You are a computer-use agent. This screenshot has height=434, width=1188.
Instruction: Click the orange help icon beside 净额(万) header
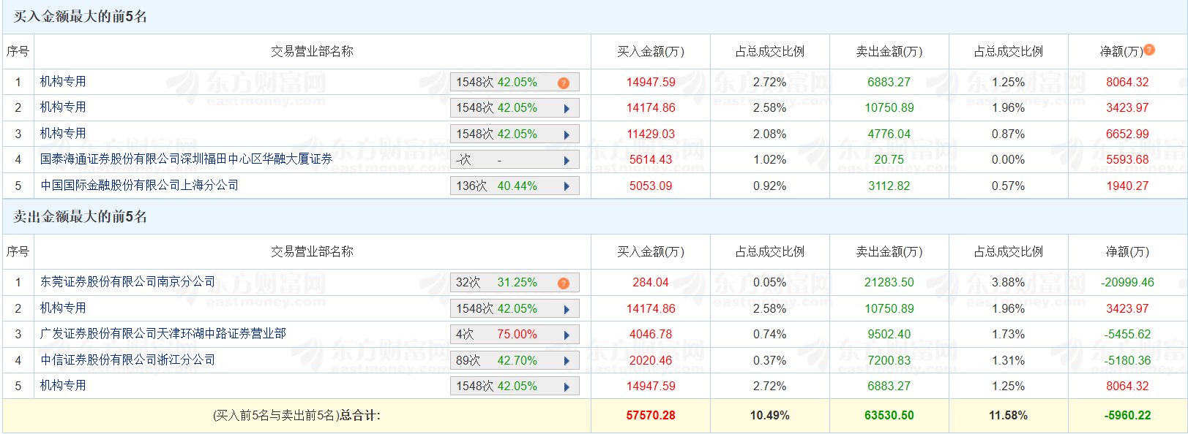[x=1149, y=50]
